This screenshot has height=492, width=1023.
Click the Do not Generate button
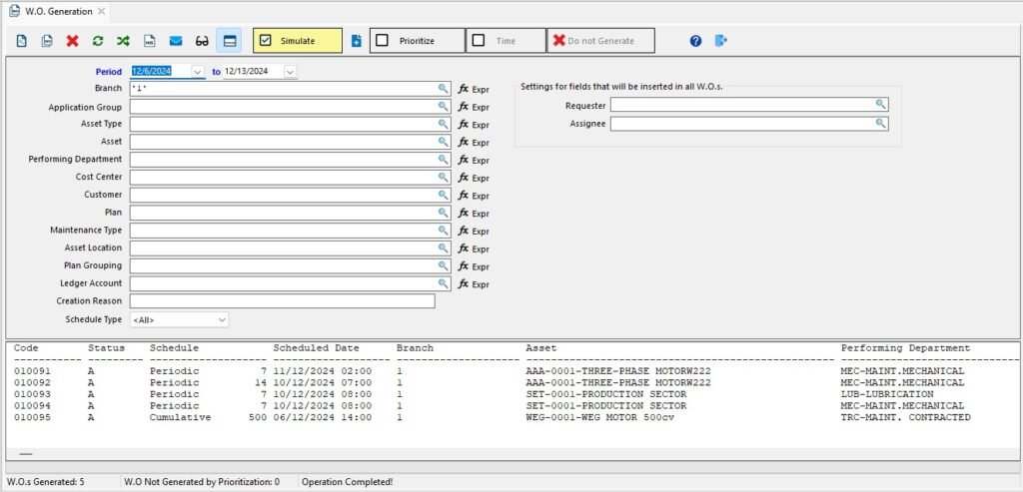600,40
